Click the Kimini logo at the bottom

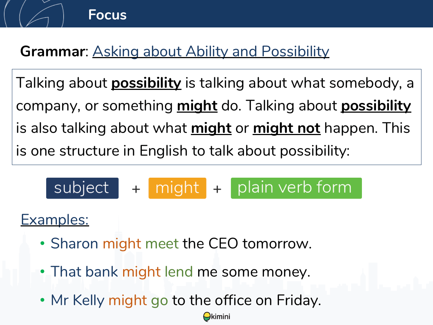216,317
